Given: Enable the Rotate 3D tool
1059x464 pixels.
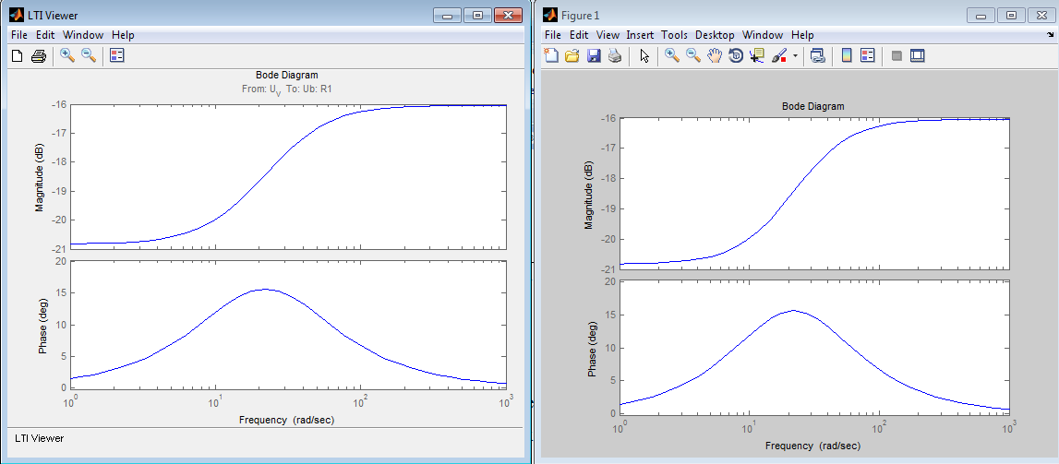Looking at the screenshot, I should (x=736, y=56).
